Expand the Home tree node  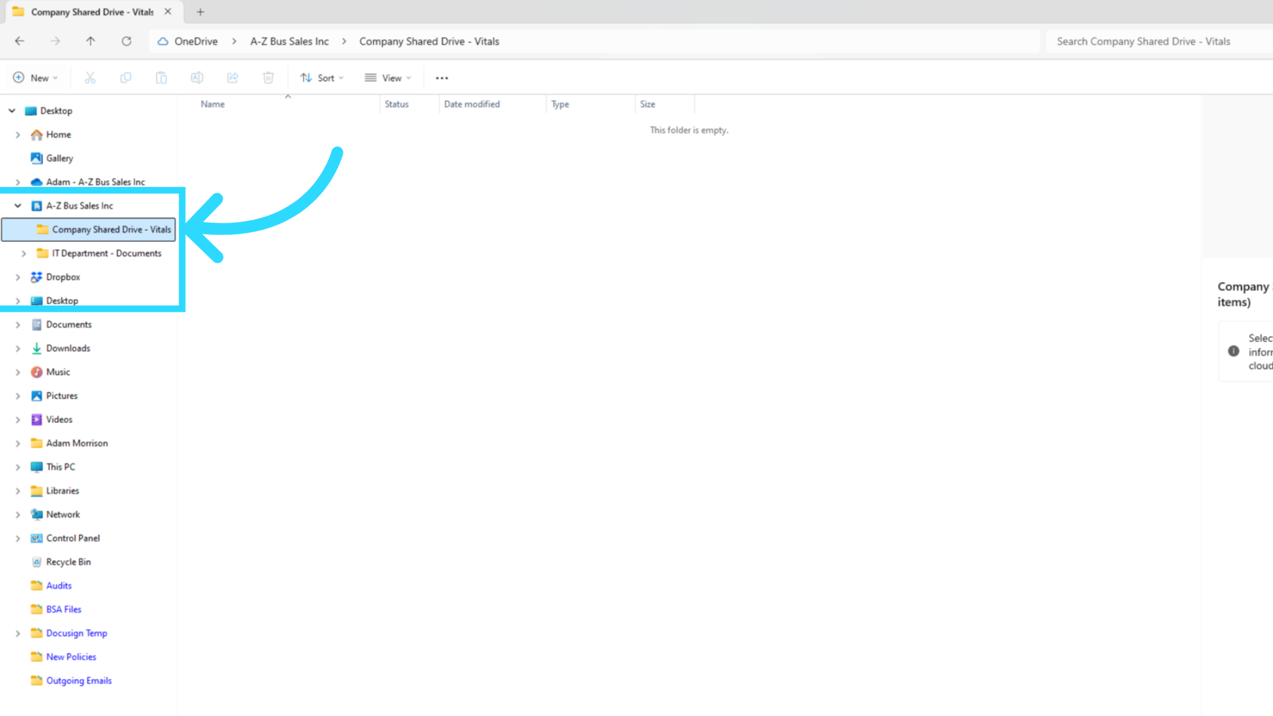tap(18, 135)
